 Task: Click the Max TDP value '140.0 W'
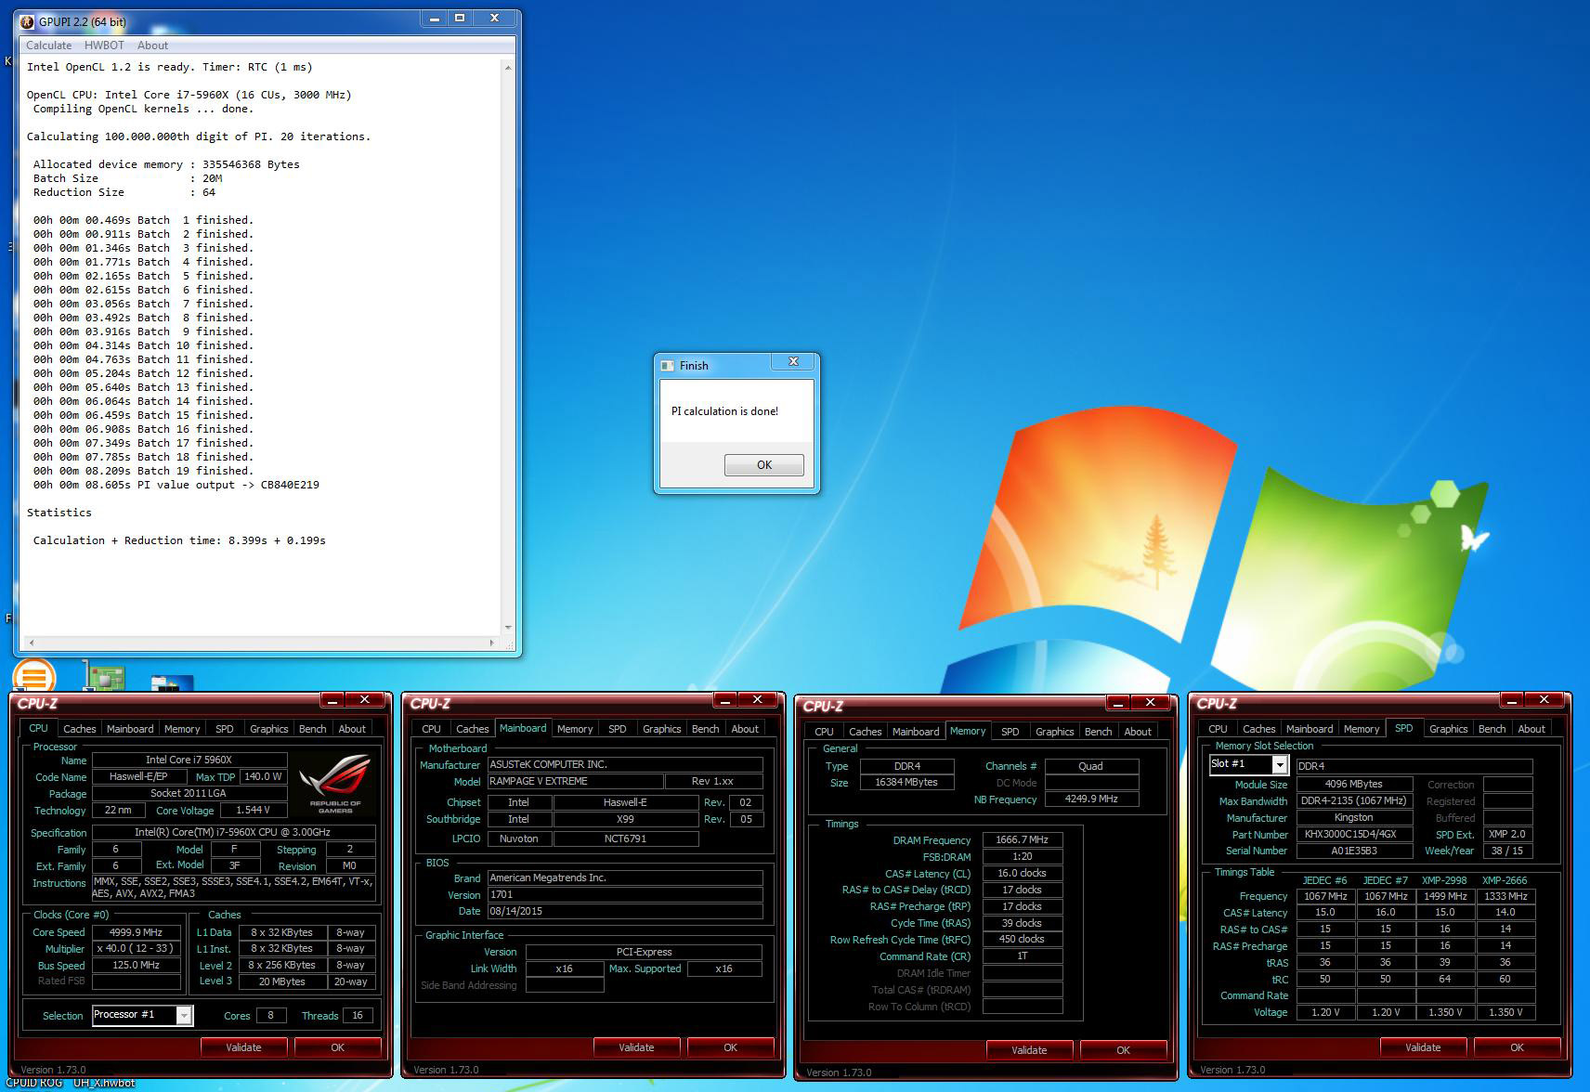(x=263, y=776)
